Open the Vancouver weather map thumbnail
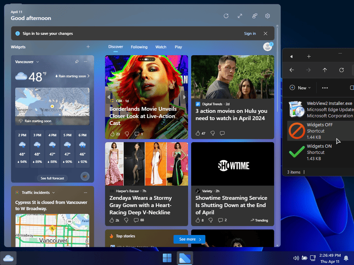Viewport: 354px width, 265px height. pyautogui.click(x=52, y=106)
